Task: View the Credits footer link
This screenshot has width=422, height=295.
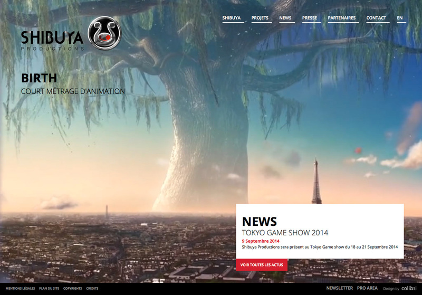Action: click(92, 289)
